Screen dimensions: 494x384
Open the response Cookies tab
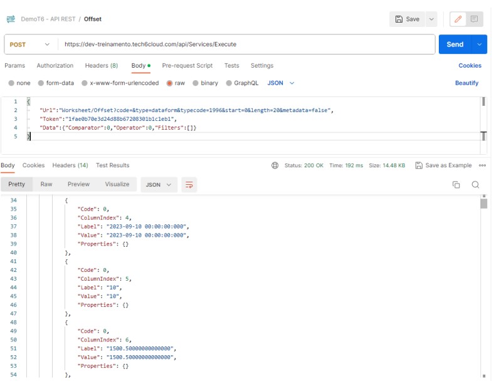[x=33, y=165]
